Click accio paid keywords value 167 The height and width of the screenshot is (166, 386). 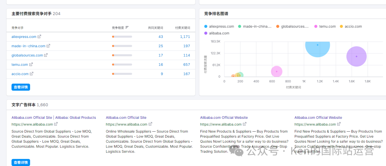coord(187,74)
